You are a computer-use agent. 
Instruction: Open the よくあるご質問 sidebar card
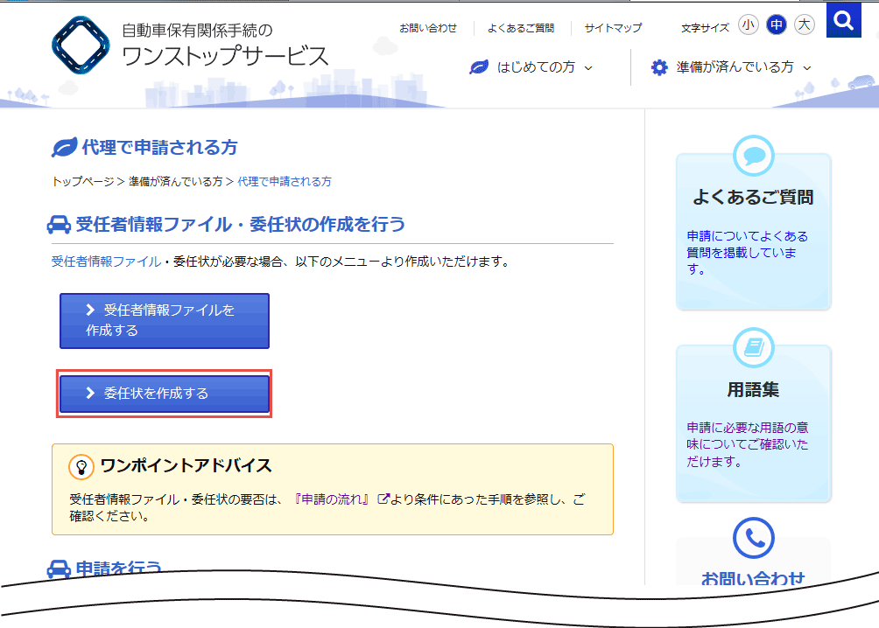pos(754,232)
